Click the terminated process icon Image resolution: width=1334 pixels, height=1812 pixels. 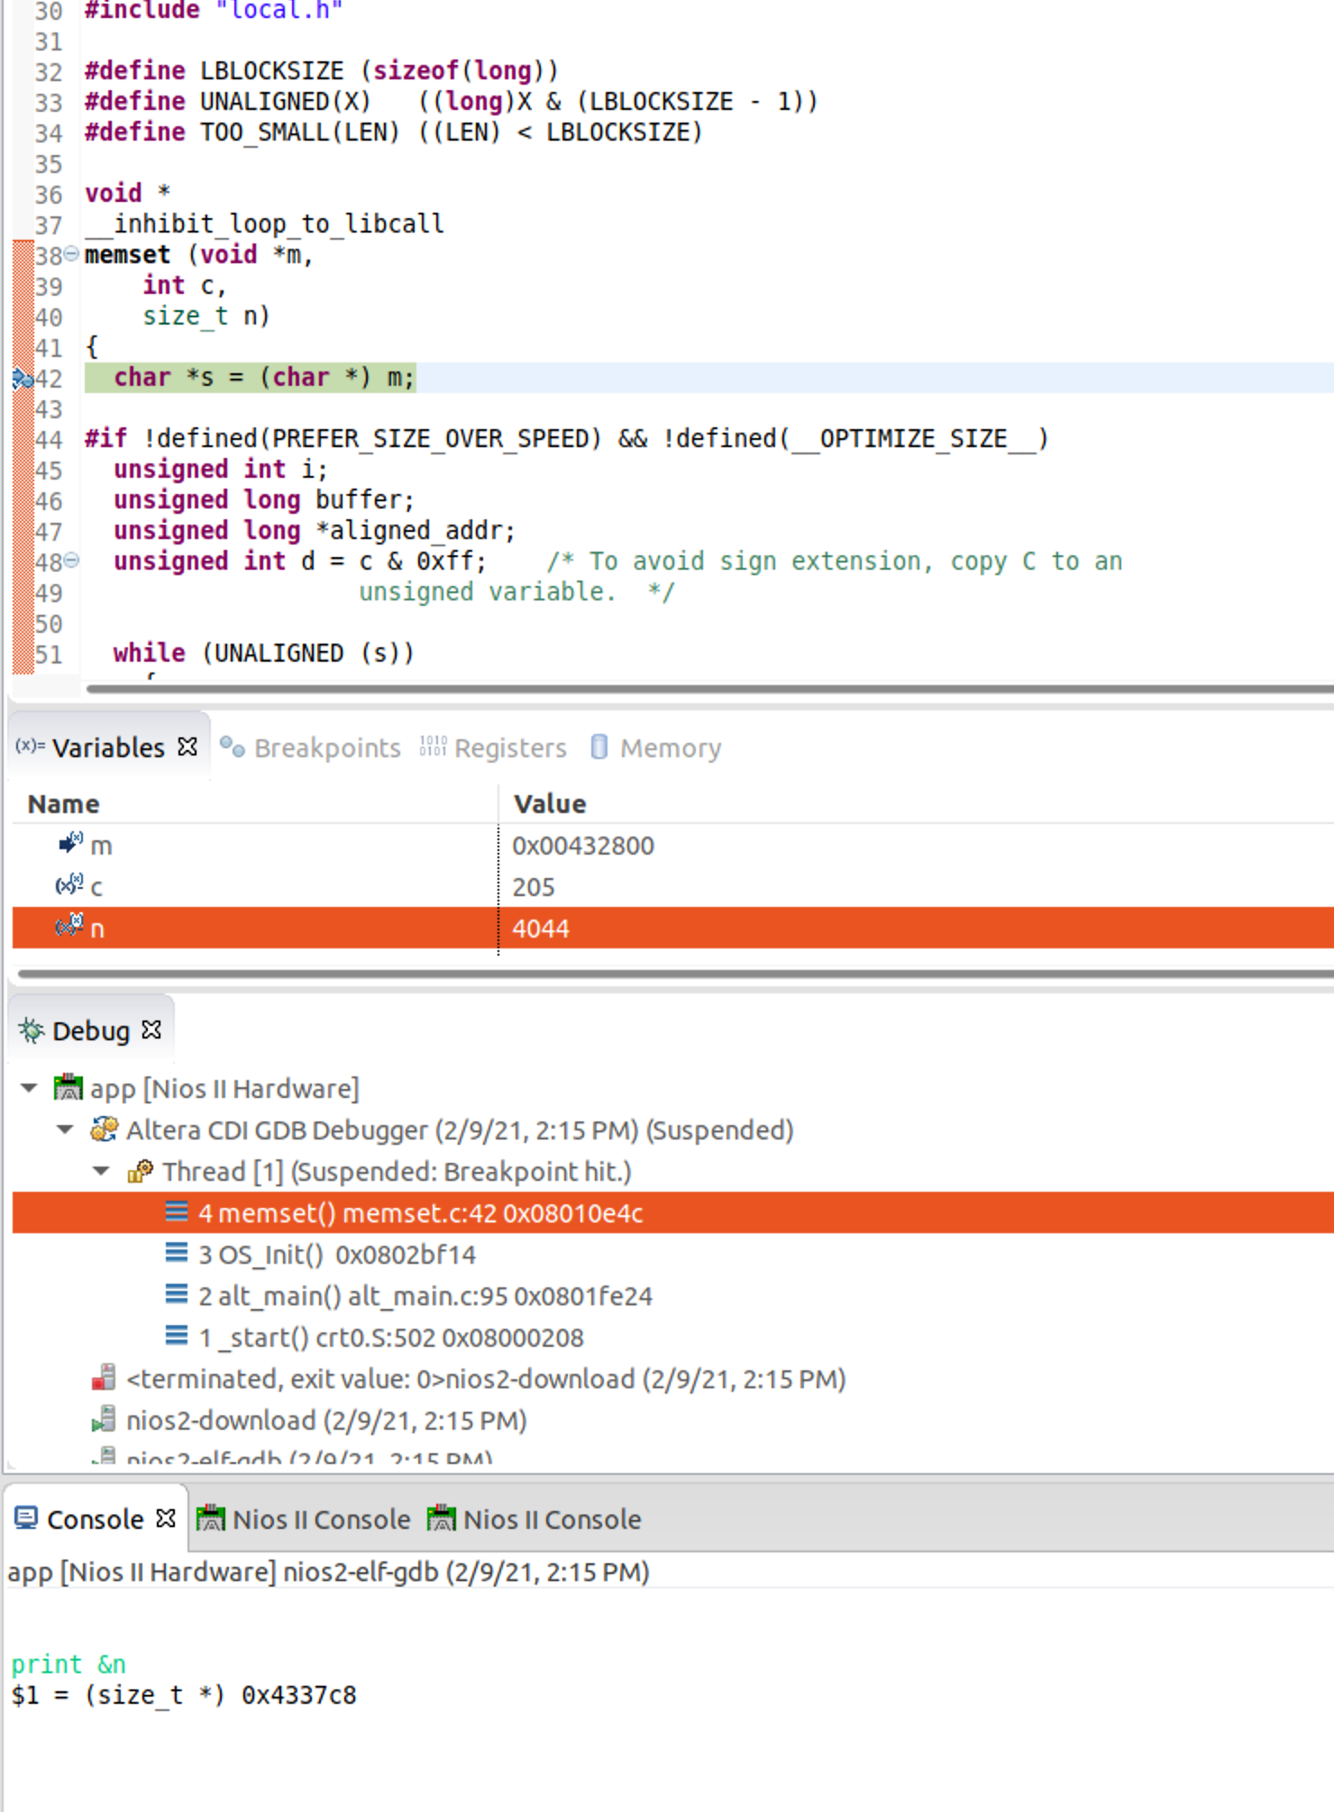coord(104,1377)
